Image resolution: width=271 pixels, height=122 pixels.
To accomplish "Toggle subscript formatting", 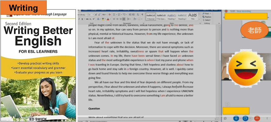I will [x=90, y=19].
